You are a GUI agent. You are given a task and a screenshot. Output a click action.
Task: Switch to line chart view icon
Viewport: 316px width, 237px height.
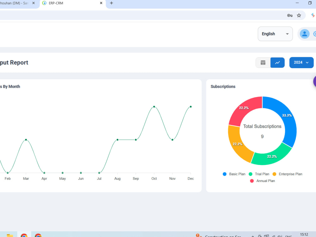click(x=277, y=63)
